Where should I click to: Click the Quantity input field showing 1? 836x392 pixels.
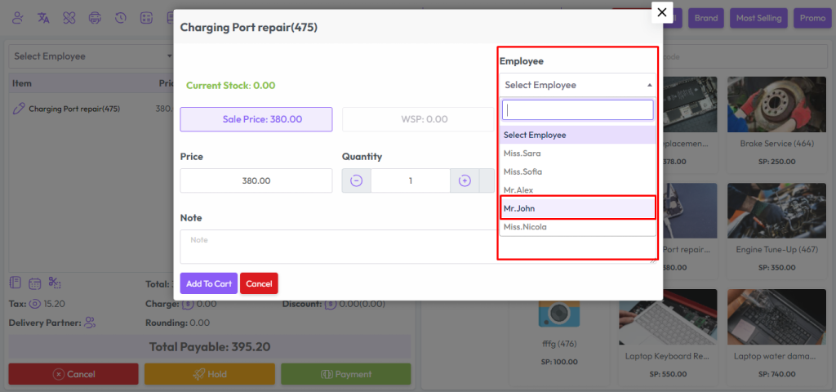coord(411,180)
